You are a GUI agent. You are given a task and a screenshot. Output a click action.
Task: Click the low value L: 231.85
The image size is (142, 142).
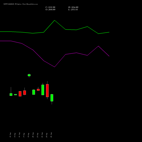pyautogui.click(x=73, y=10)
